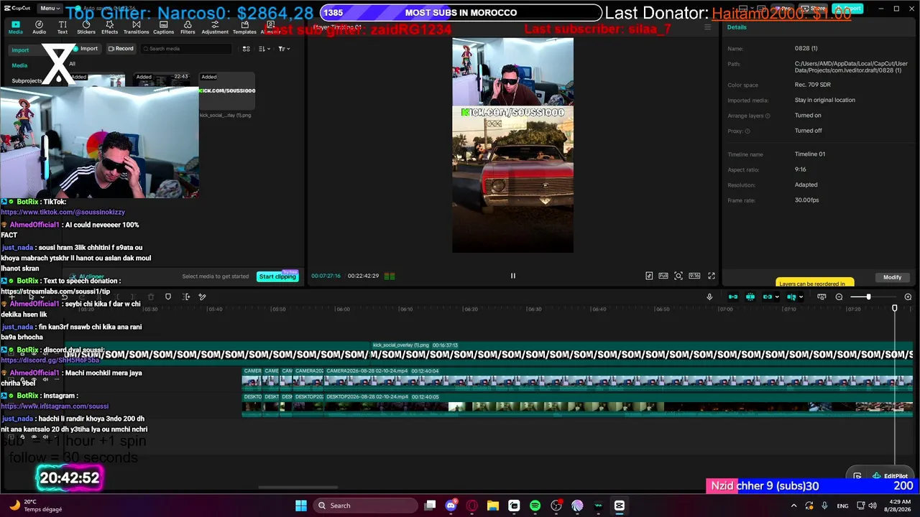Switch media view to grid layout
The image size is (920, 517).
pos(246,49)
